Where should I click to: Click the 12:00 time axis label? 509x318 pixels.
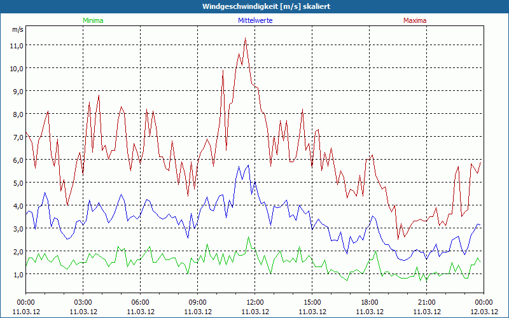point(255,303)
